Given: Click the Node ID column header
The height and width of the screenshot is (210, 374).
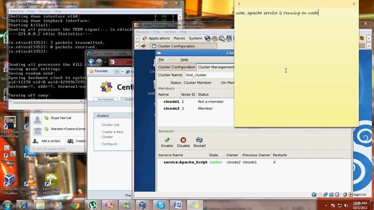Looking at the screenshot, I should [188, 94].
